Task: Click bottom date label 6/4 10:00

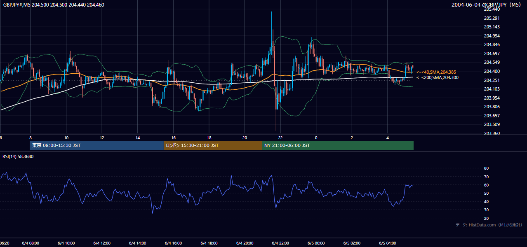Action: click(66, 243)
